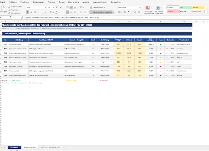
Task: Click the Einfügen paste clipboard icon
Action: click(x=3, y=8)
